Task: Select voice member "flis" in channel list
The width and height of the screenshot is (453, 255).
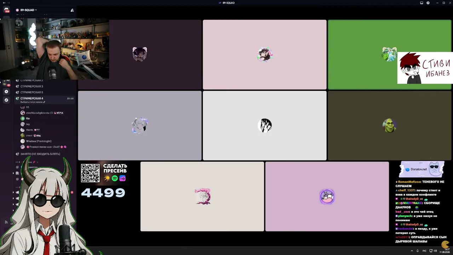Action: click(x=28, y=119)
